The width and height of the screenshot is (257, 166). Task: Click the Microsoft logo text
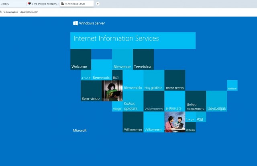[x=80, y=130]
